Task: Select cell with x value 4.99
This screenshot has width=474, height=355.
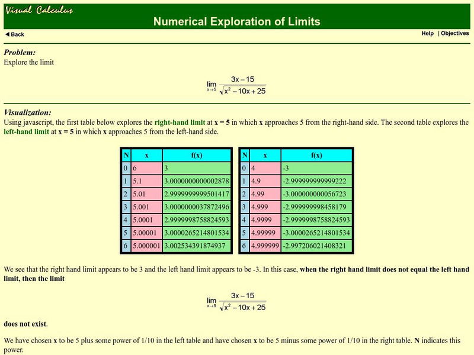Action: [x=265, y=194]
